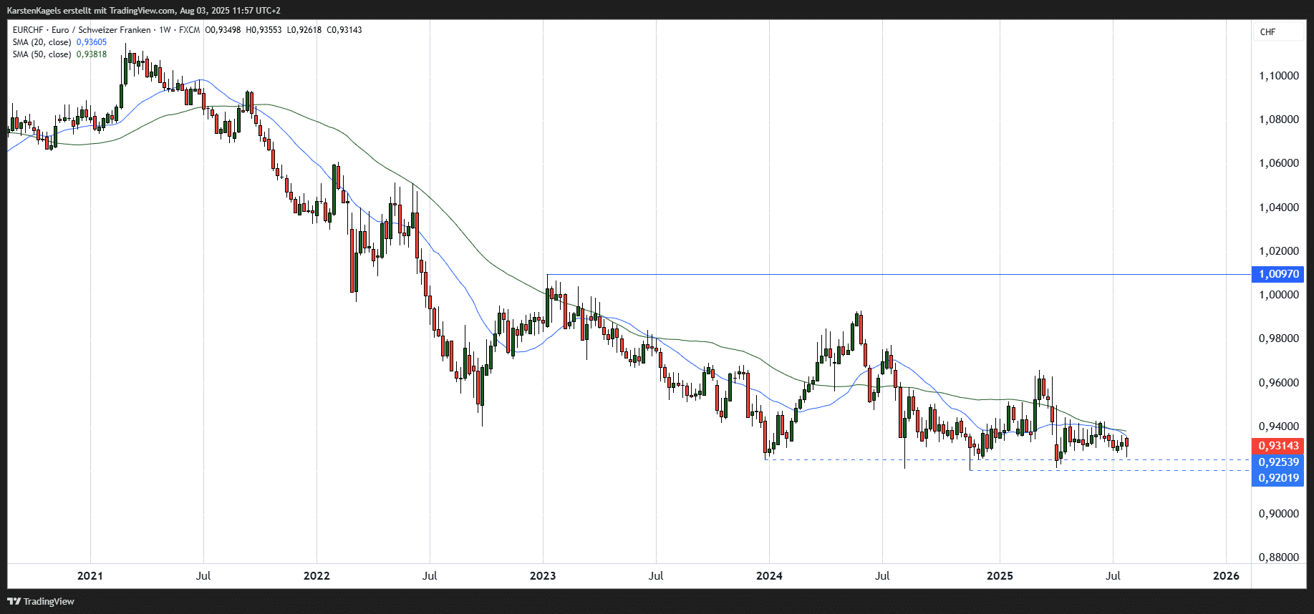Screen dimensions: 1314x614
Task: Click the FXCM data source label
Action: [190, 30]
